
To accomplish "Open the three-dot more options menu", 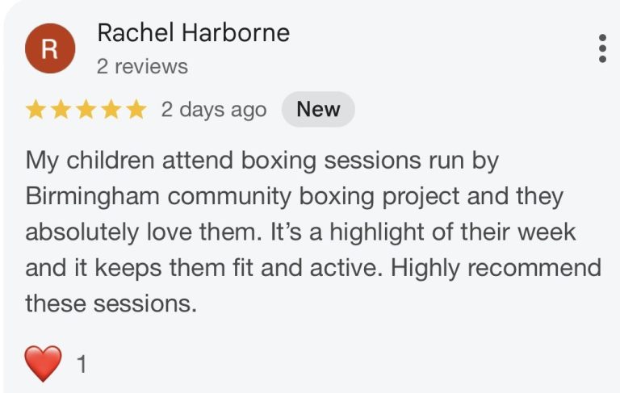I will pyautogui.click(x=602, y=48).
